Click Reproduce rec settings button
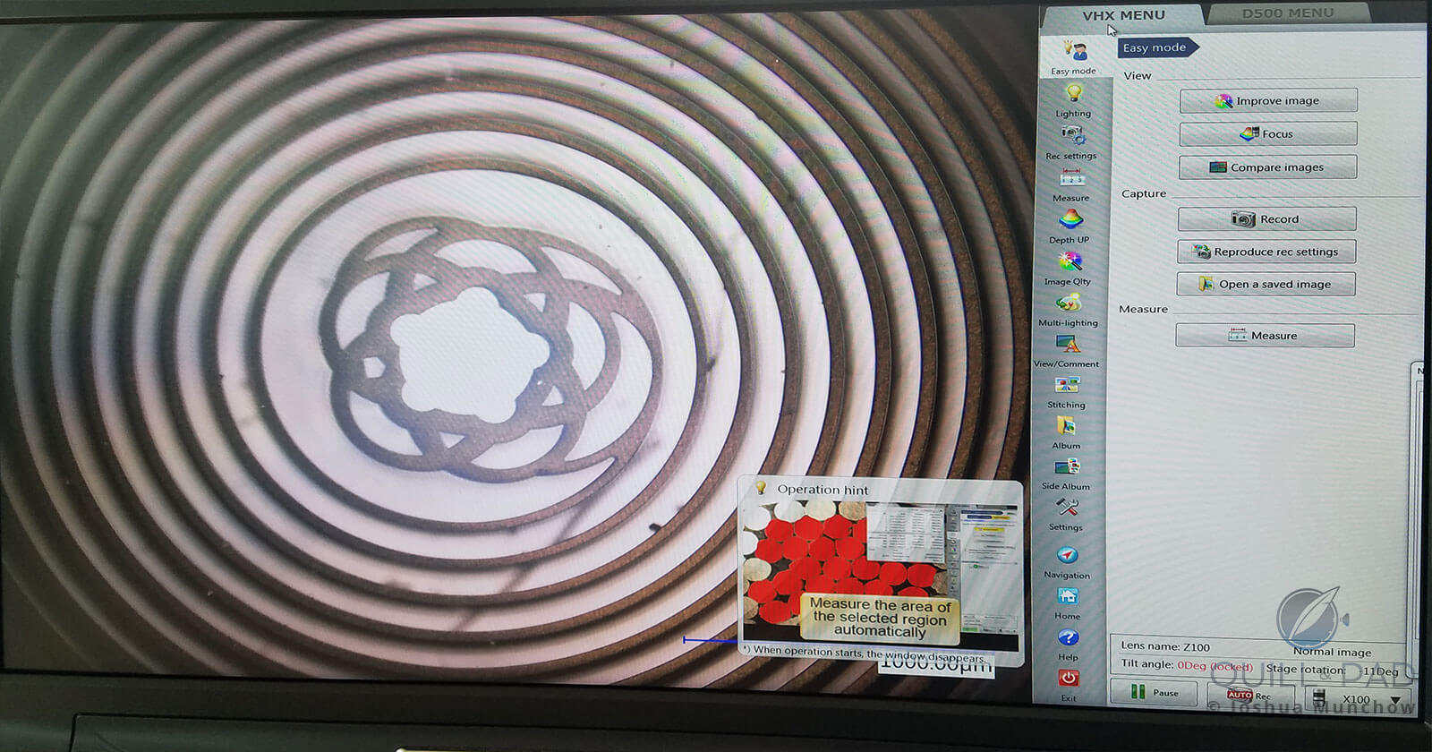 pos(1266,251)
